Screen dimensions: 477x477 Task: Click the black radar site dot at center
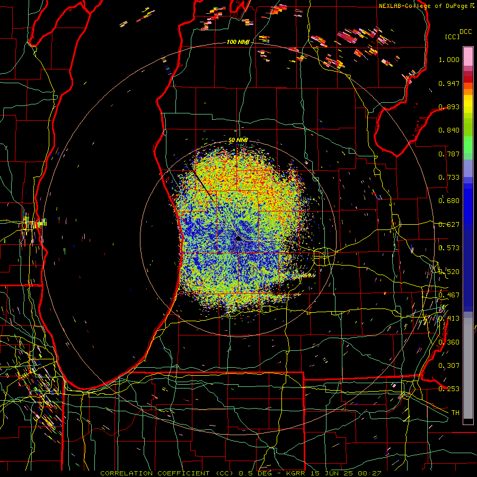[x=238, y=238]
